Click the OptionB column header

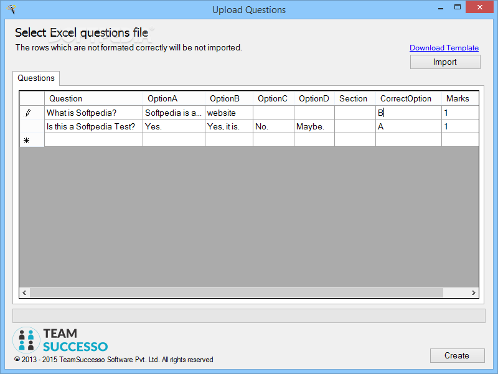[x=228, y=98]
